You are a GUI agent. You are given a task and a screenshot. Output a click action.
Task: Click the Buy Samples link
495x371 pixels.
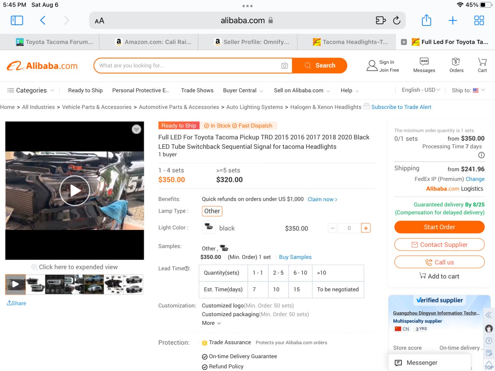pos(295,257)
